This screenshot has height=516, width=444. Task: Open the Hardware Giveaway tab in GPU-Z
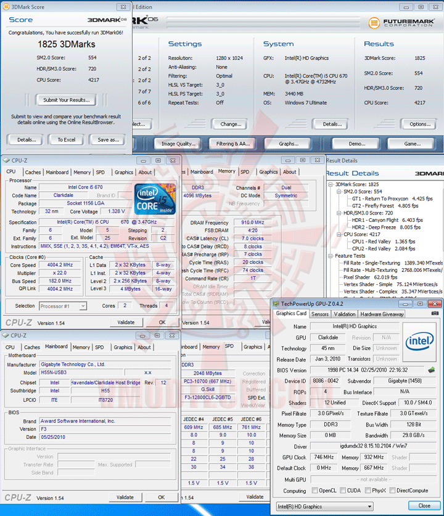(382, 314)
